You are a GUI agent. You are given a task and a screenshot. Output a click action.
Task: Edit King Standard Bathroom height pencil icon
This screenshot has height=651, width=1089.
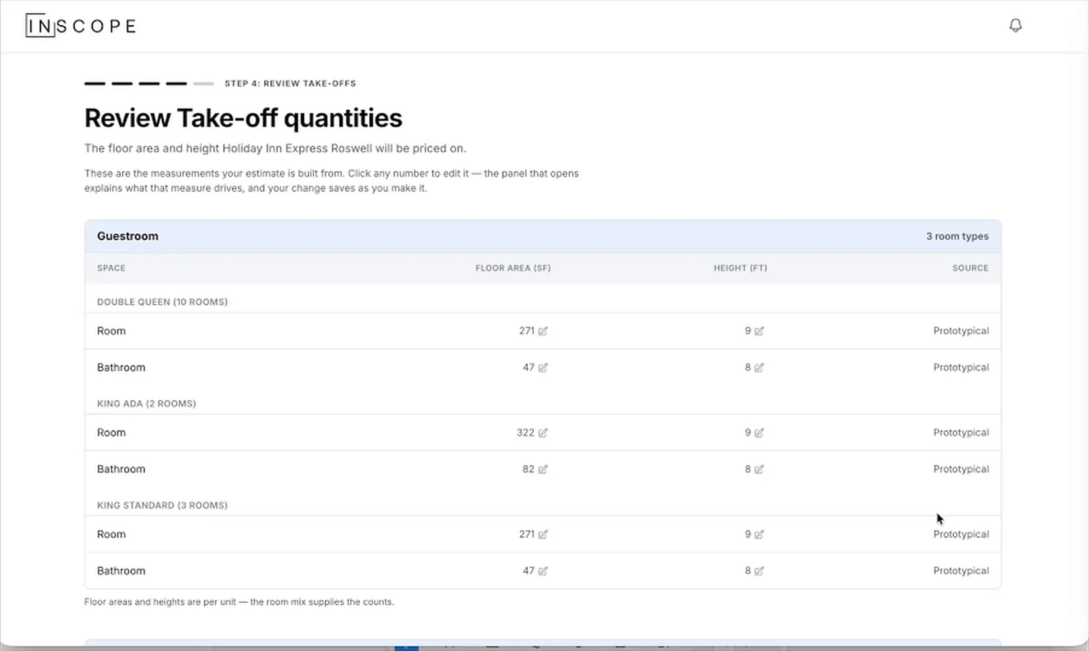(759, 571)
